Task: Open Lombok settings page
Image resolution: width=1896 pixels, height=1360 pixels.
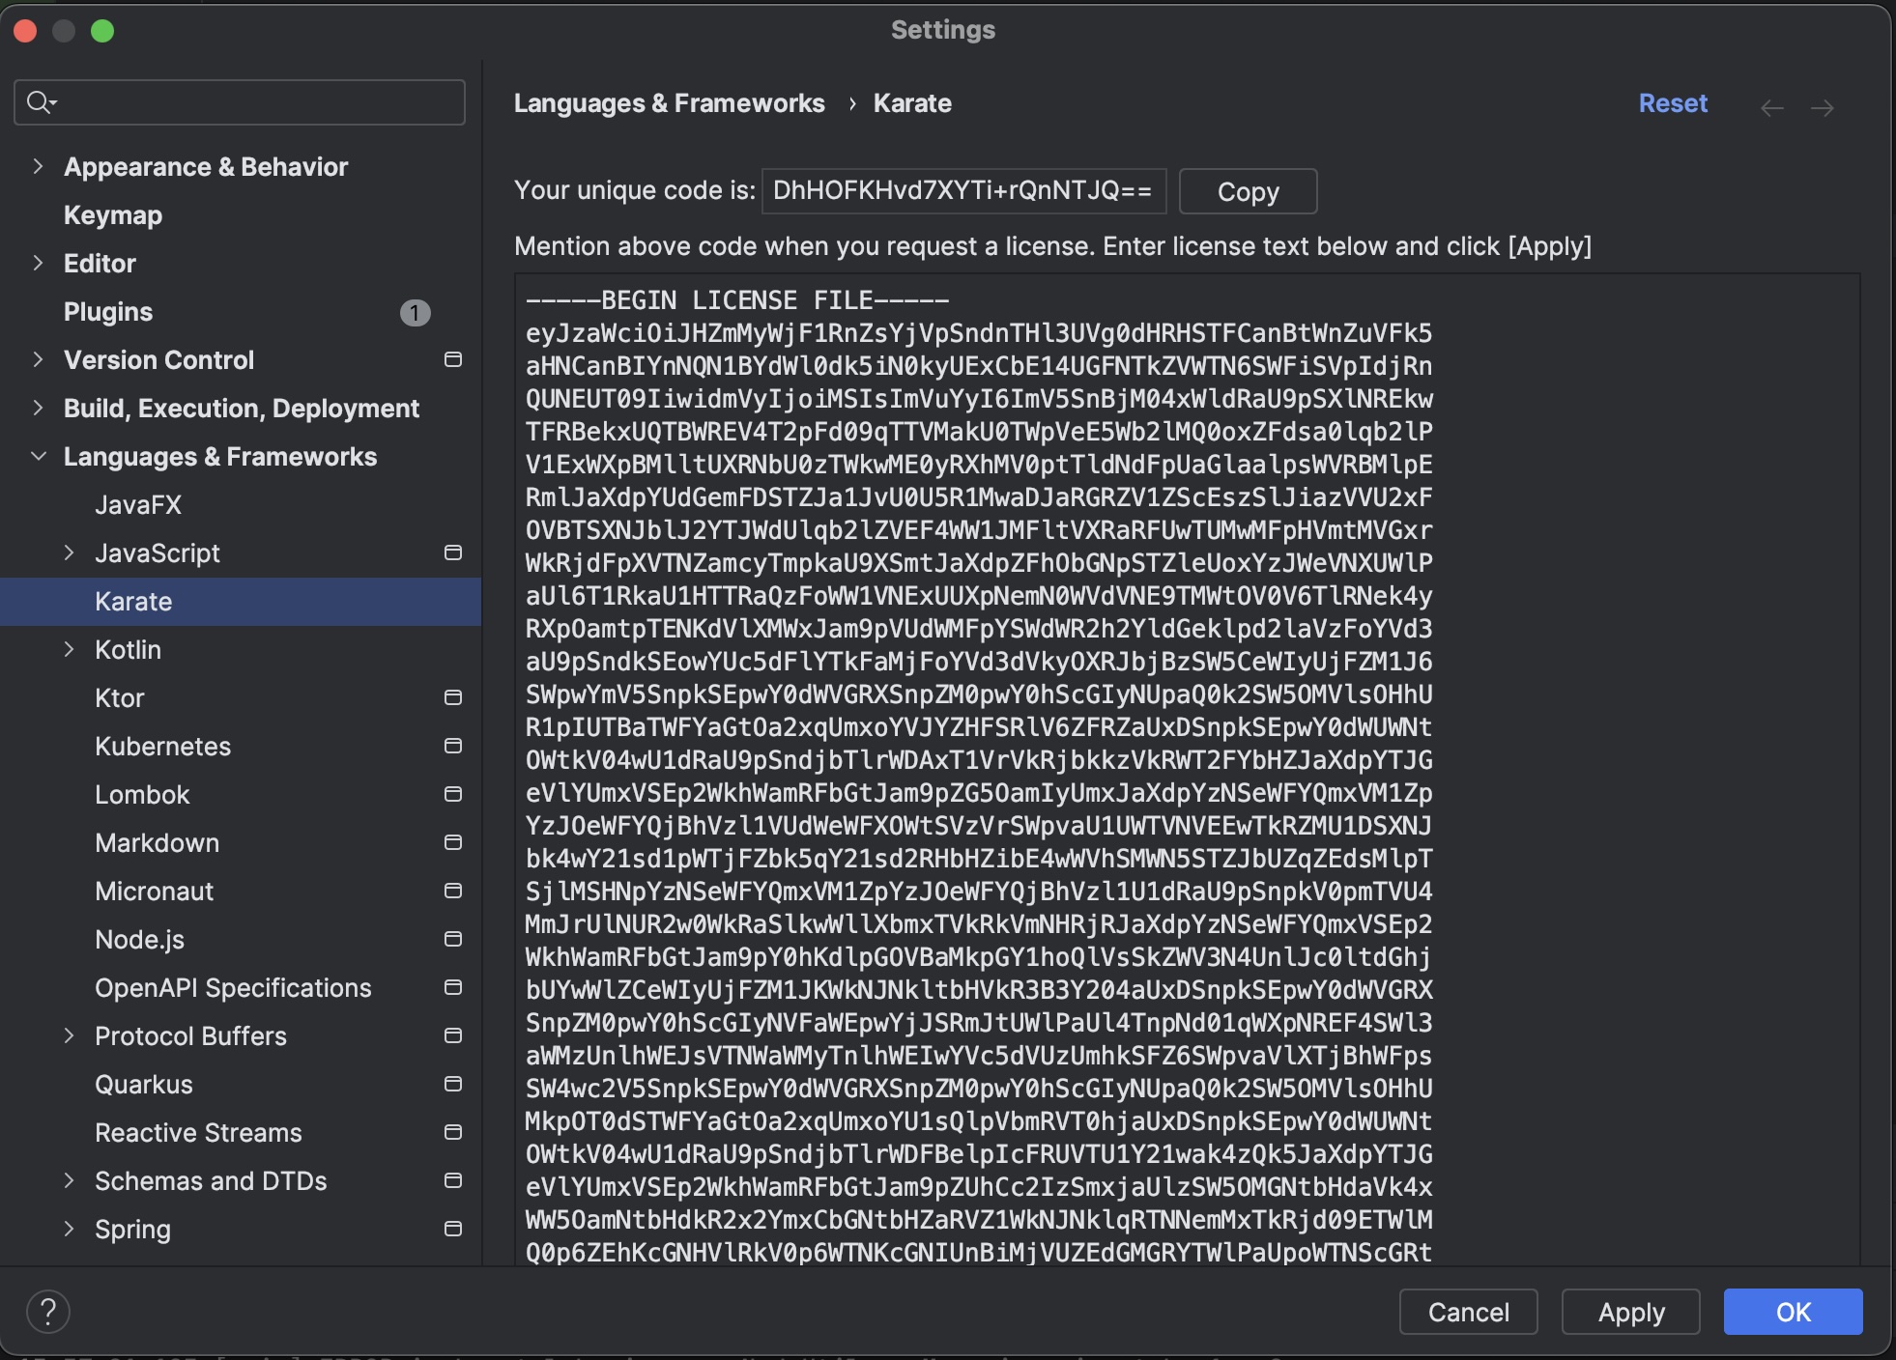Action: point(142,795)
